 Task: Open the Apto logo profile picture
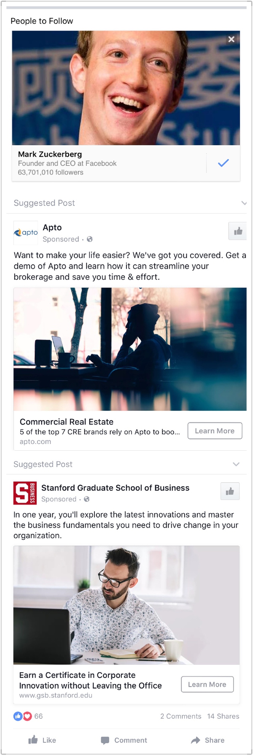(x=26, y=233)
